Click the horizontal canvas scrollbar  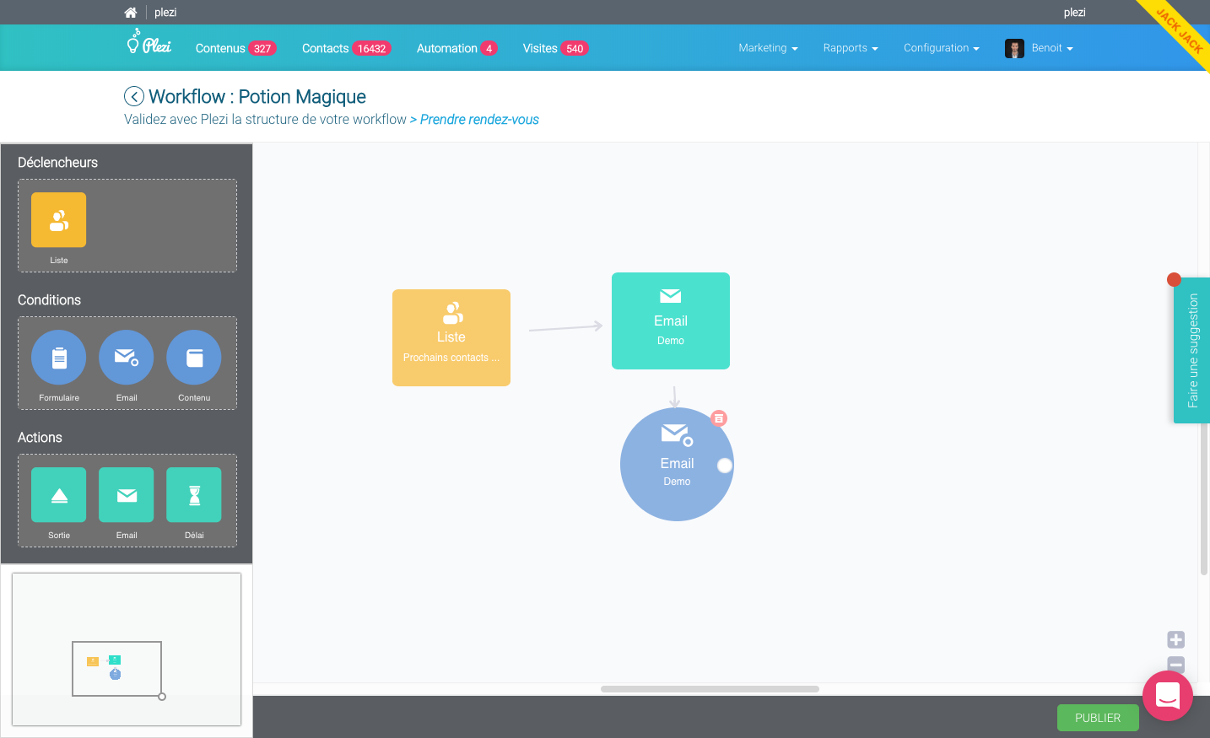point(710,689)
